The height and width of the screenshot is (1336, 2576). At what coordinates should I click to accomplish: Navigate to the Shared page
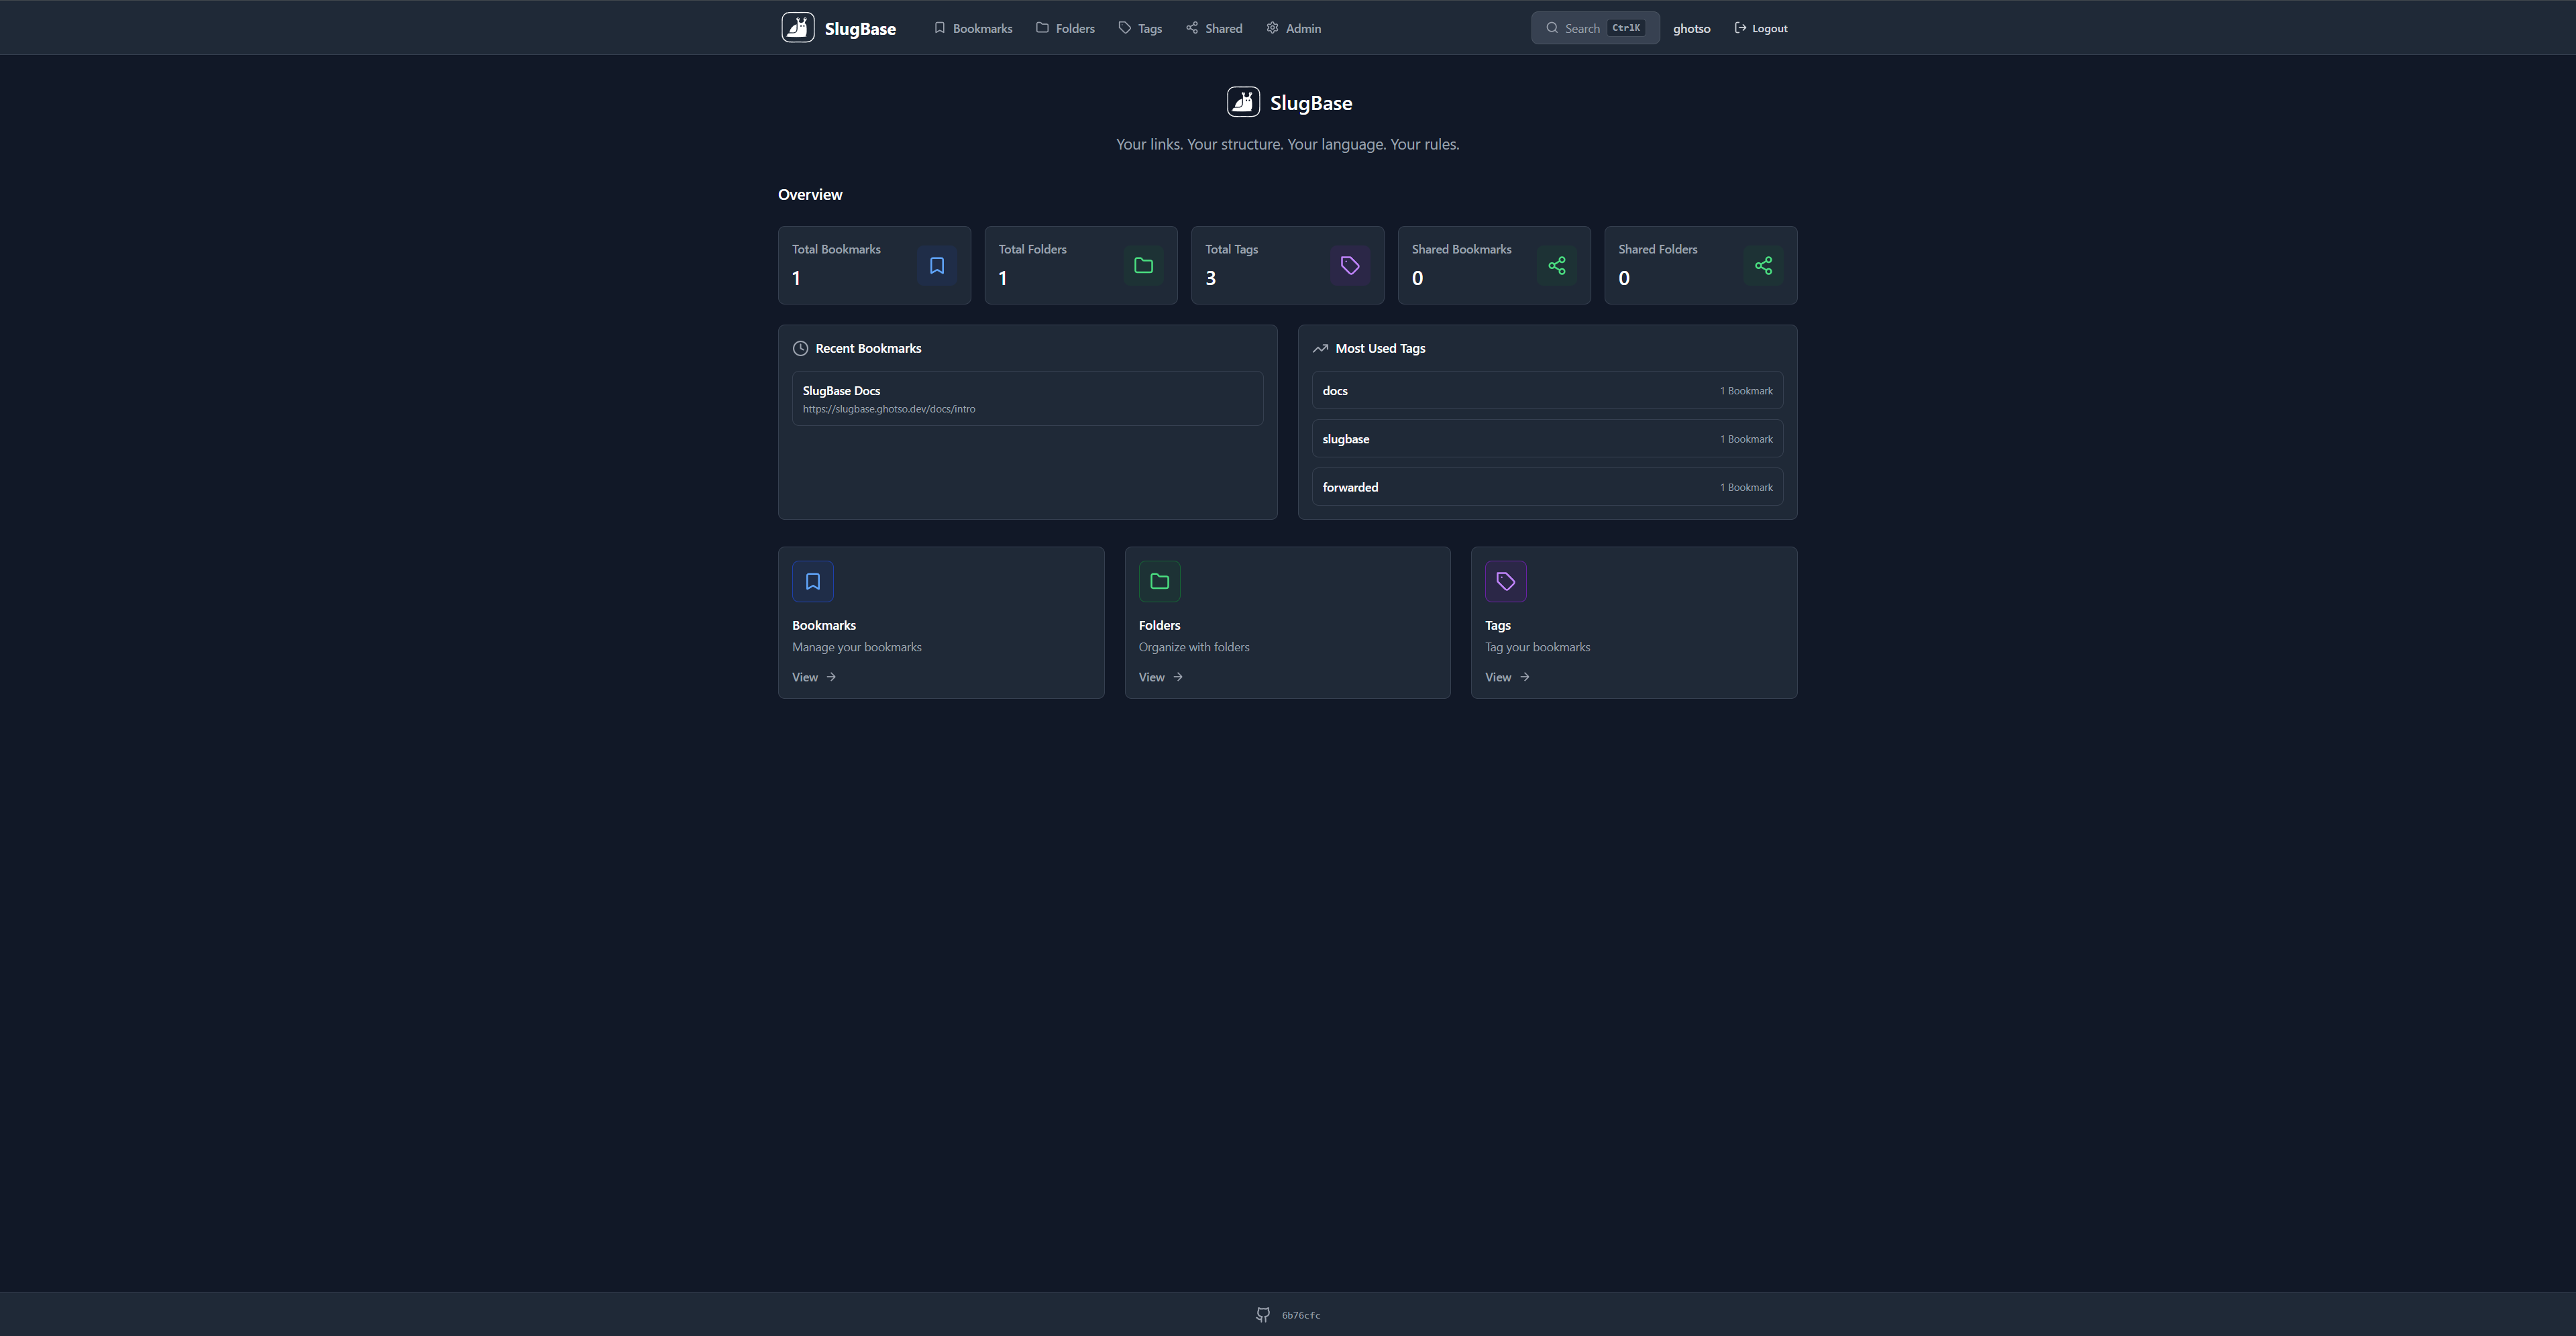(1213, 28)
